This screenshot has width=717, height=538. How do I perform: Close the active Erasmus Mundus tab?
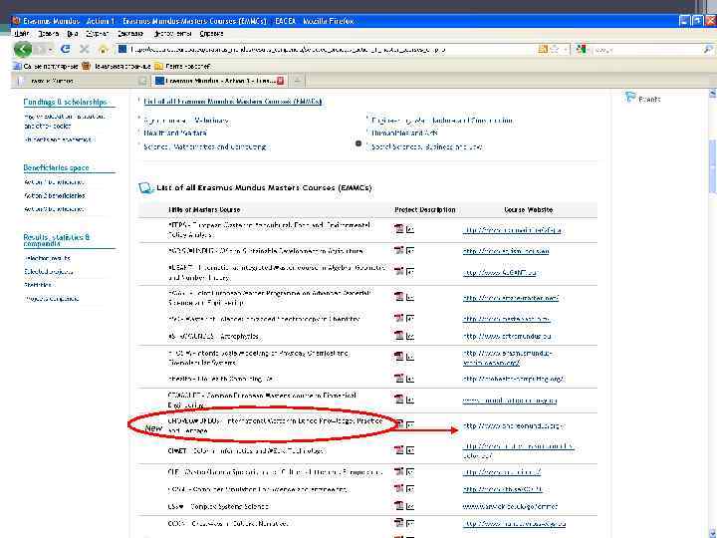coord(280,81)
